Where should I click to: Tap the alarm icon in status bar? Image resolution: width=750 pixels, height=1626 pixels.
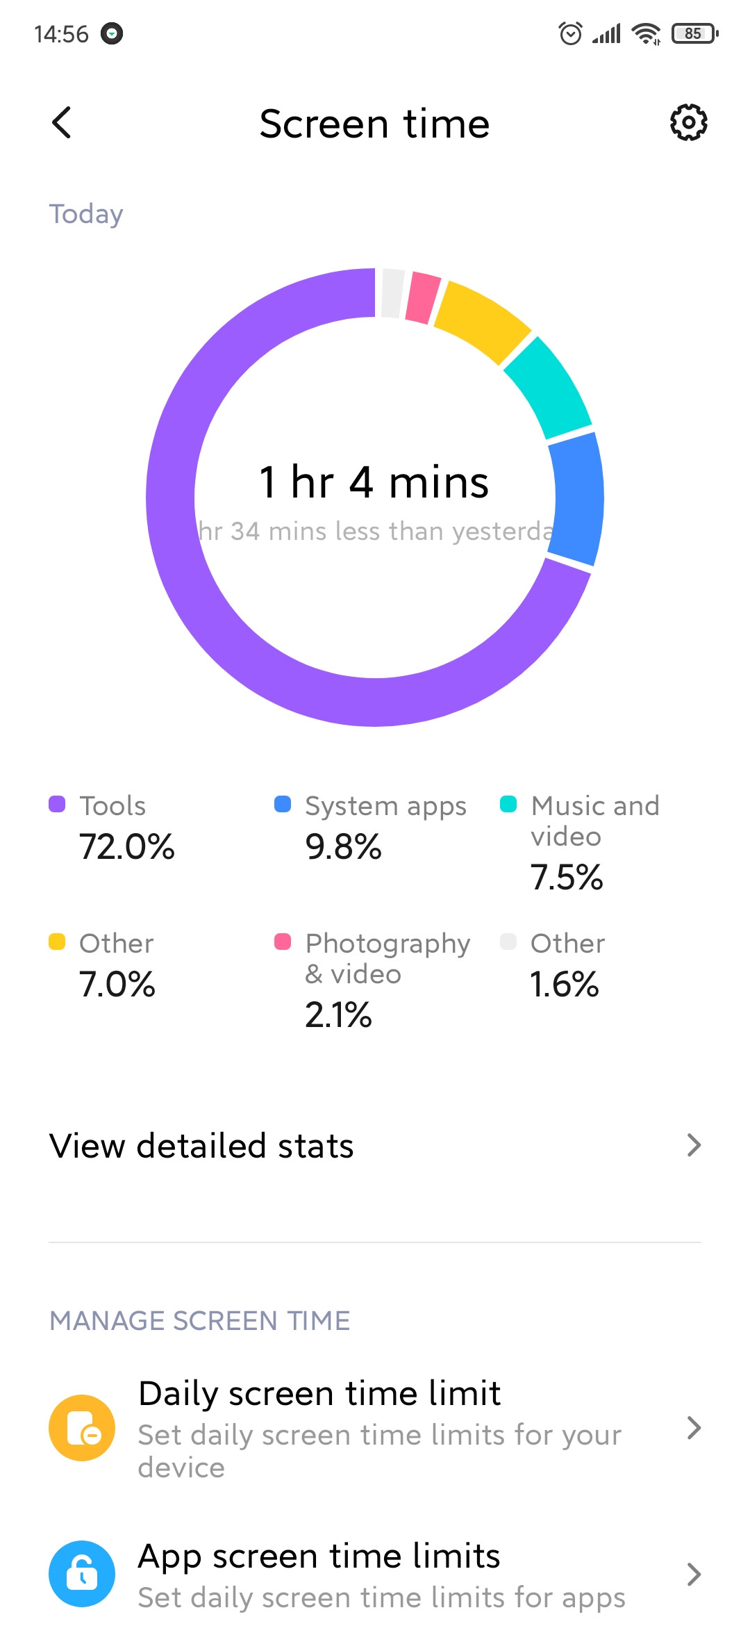570,33
